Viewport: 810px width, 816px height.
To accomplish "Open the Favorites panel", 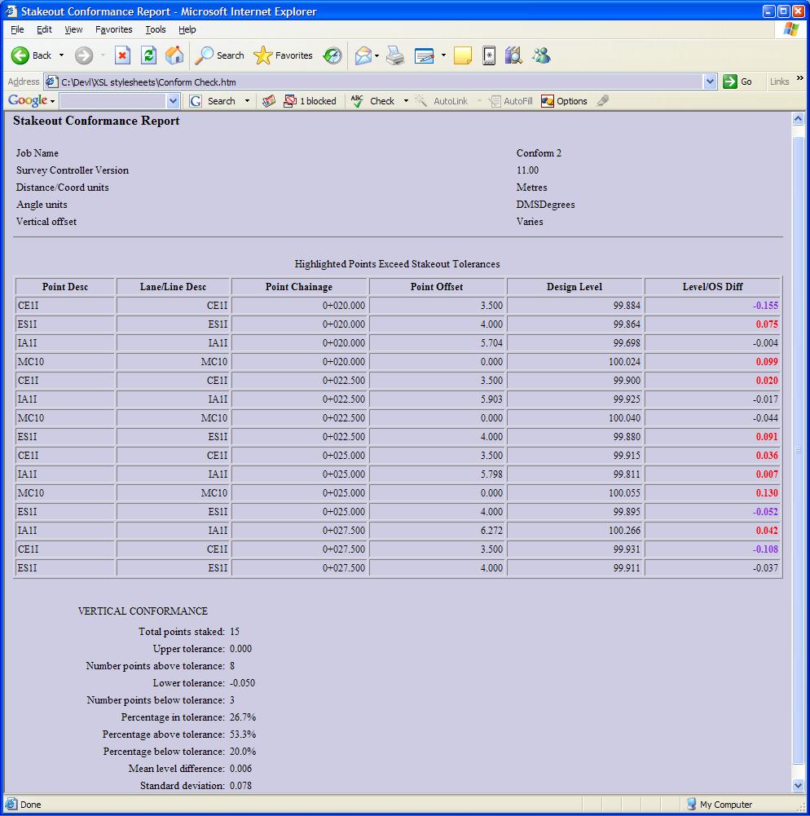I will [x=282, y=55].
